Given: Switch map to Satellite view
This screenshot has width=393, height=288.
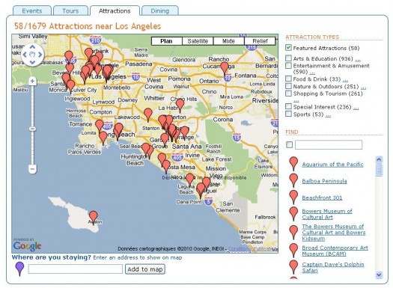Looking at the screenshot, I should pyautogui.click(x=198, y=41).
